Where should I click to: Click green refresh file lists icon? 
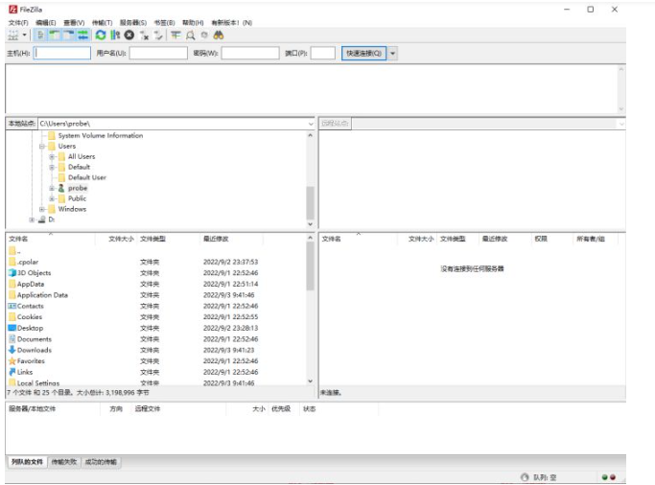pos(101,35)
